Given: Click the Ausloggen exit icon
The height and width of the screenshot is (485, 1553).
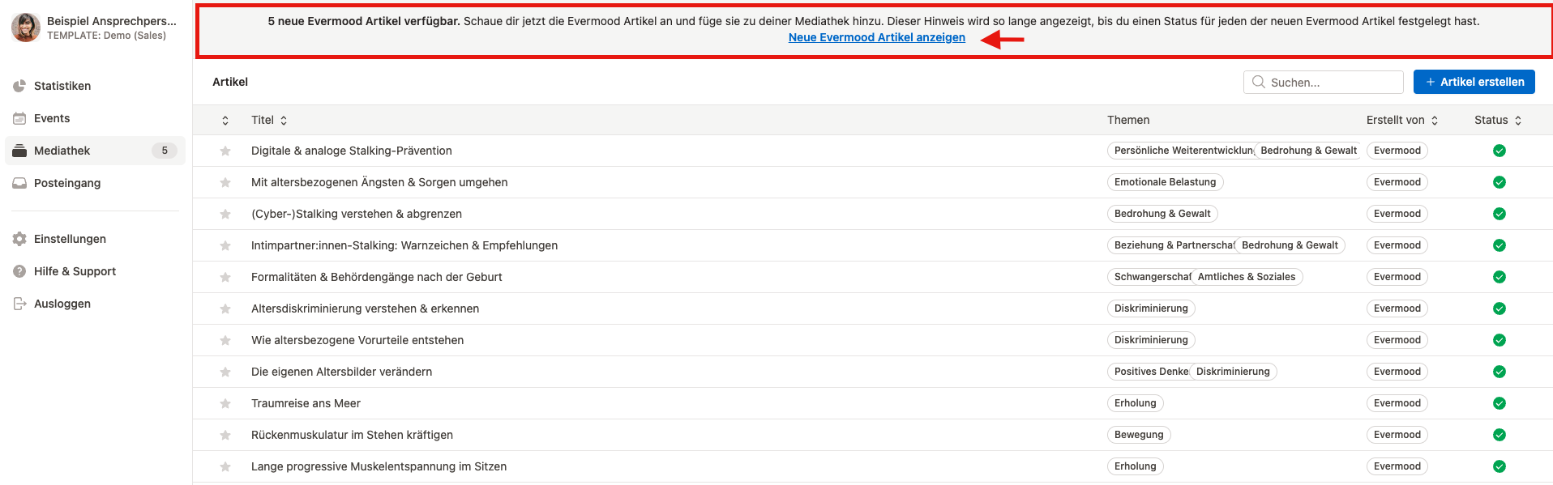Looking at the screenshot, I should click(x=19, y=304).
